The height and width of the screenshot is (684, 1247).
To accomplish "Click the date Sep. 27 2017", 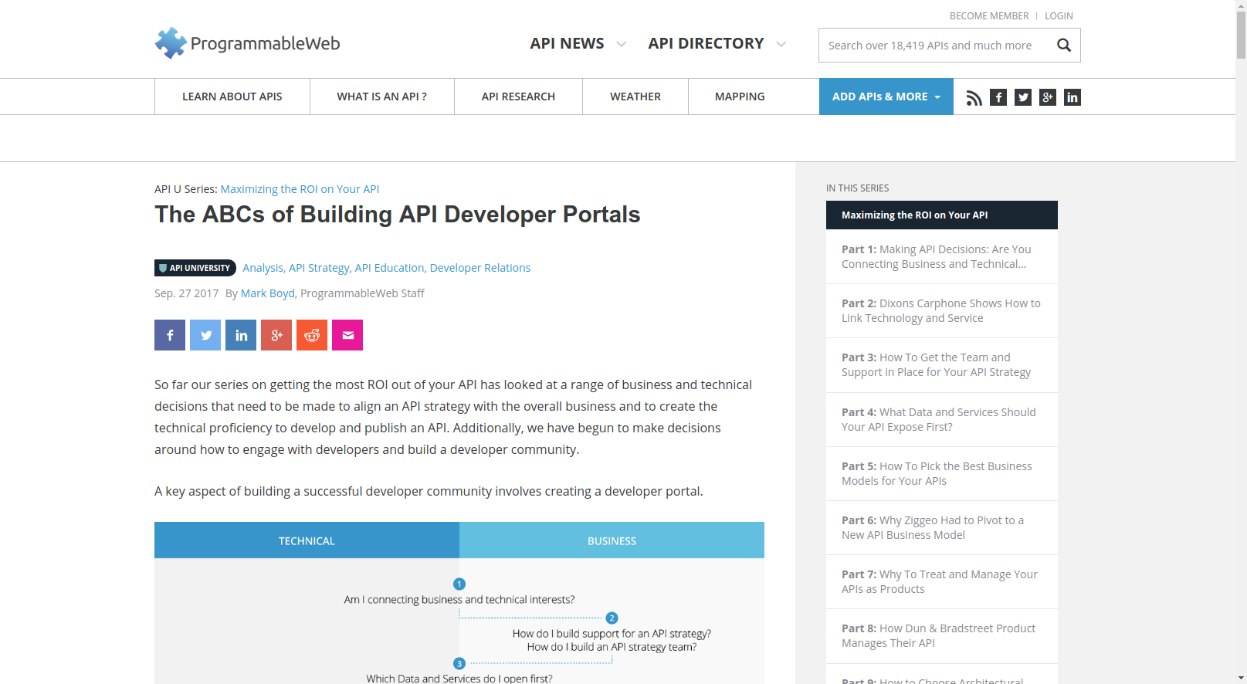I will click(x=186, y=293).
